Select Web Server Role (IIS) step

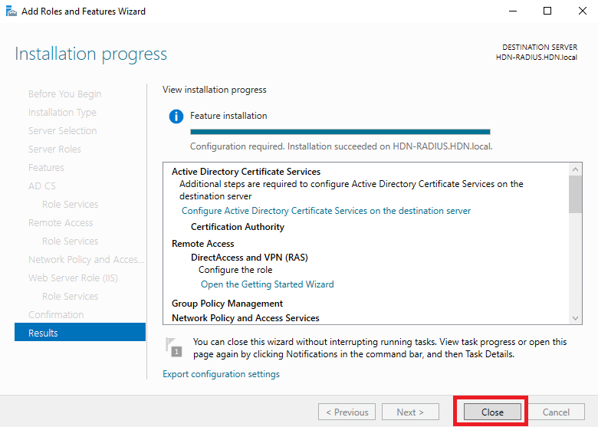coord(73,278)
